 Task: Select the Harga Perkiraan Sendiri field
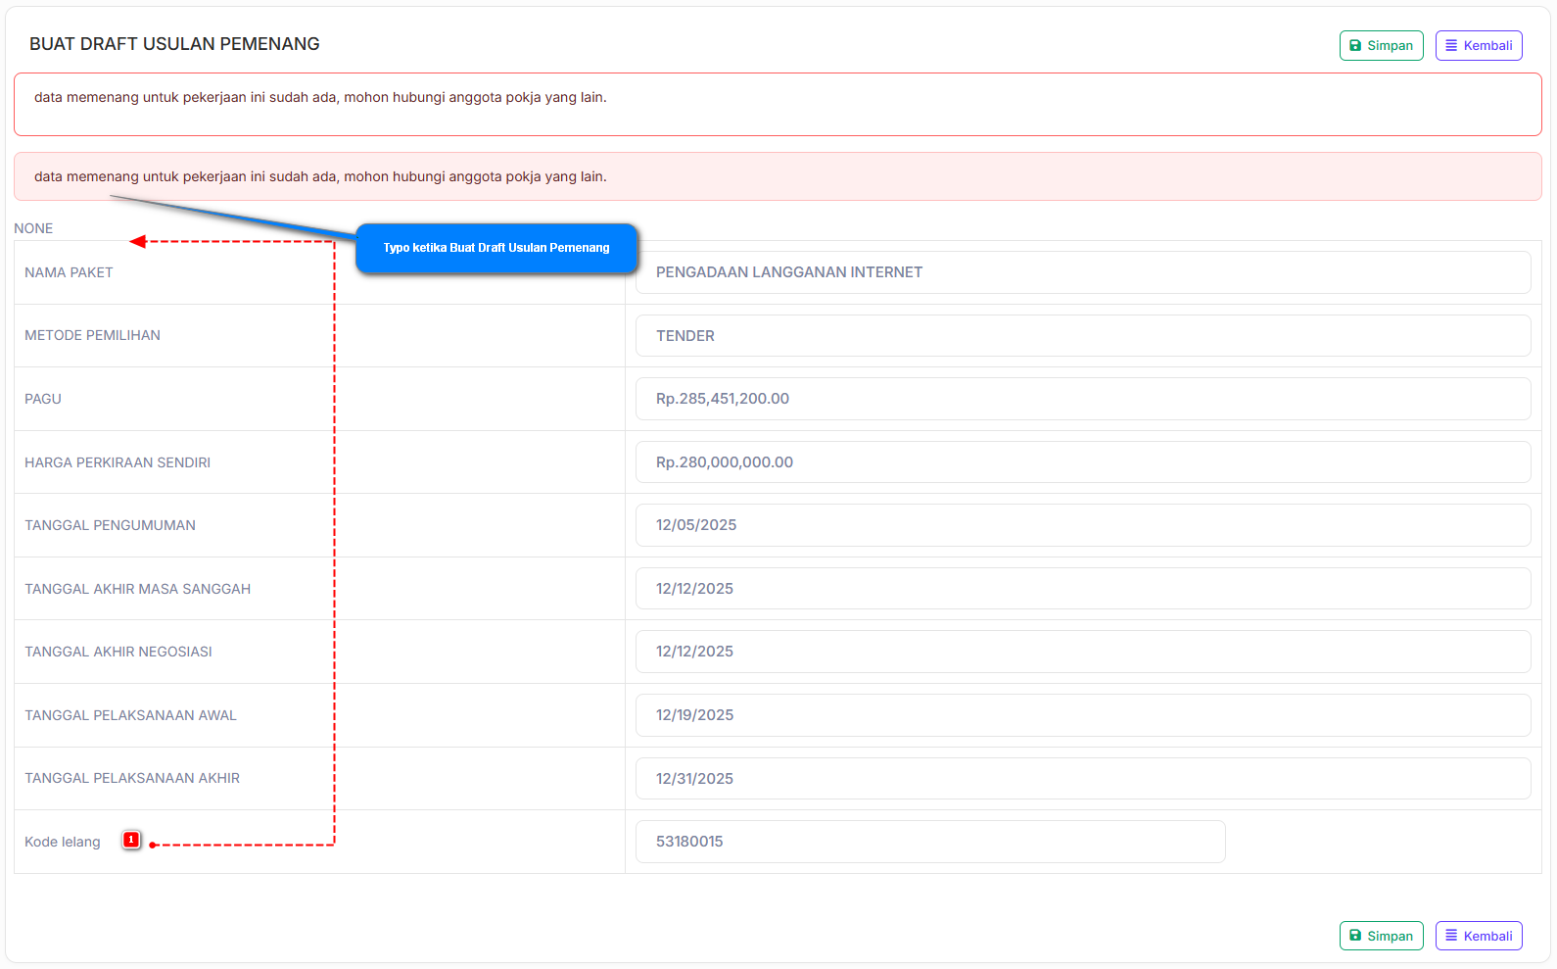[x=1082, y=462]
